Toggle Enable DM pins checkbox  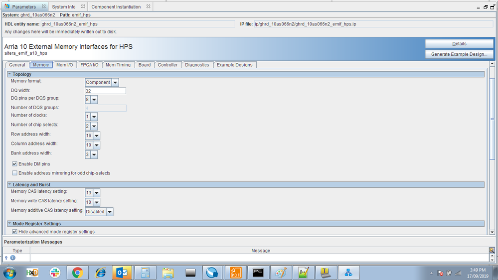[14, 164]
